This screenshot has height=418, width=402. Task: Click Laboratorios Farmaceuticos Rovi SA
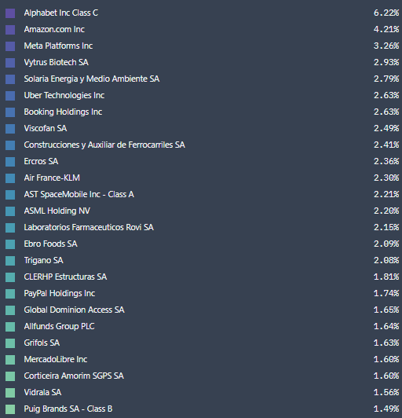tap(89, 227)
